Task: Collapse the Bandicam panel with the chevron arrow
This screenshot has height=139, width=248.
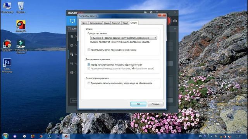Action: click(x=175, y=29)
